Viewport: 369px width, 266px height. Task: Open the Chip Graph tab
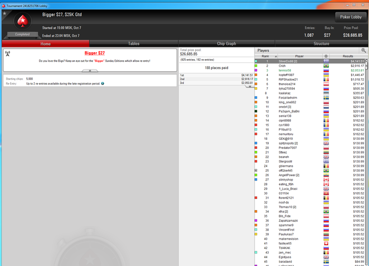point(226,44)
